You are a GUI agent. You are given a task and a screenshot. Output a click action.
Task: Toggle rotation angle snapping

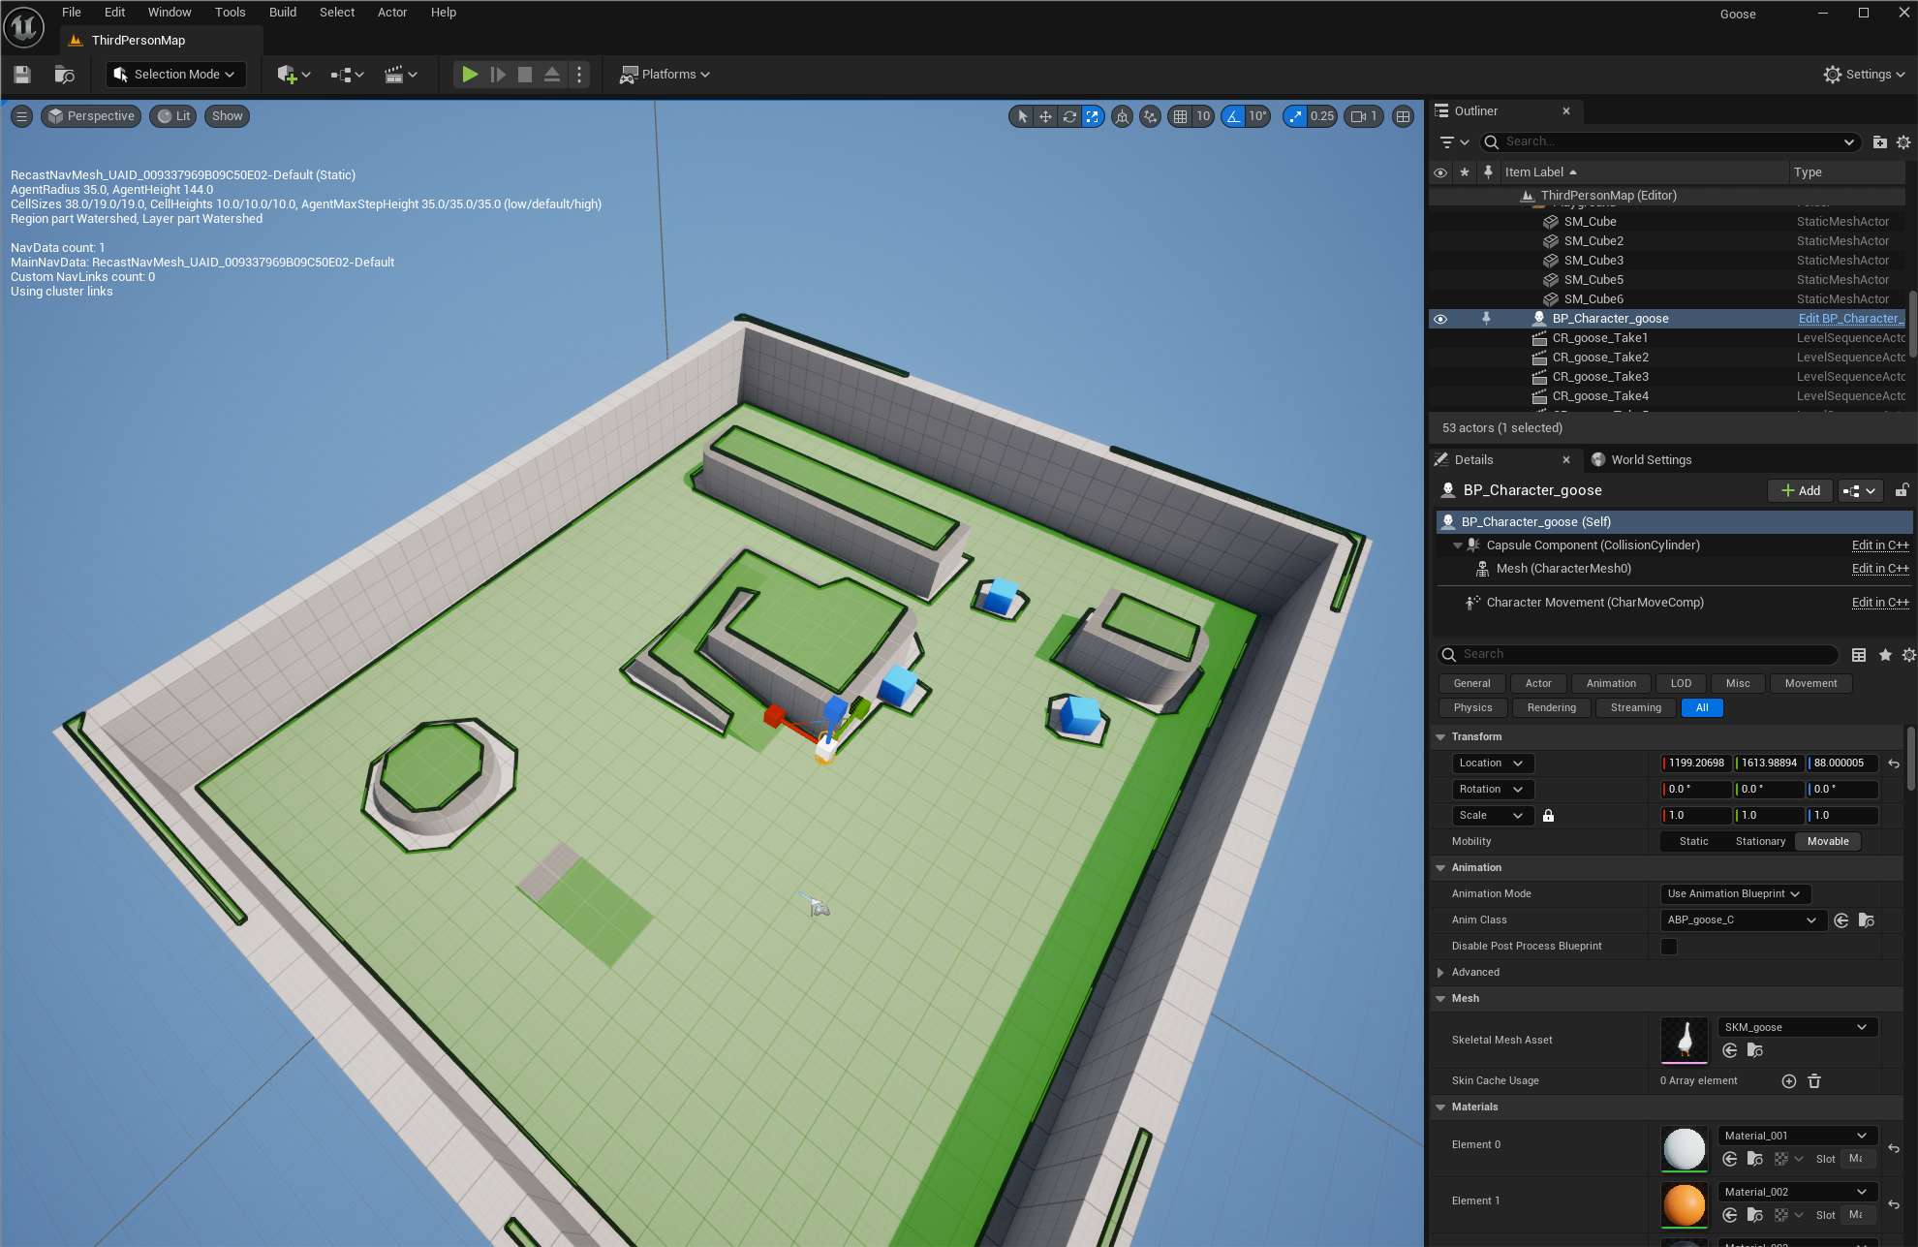(1233, 116)
